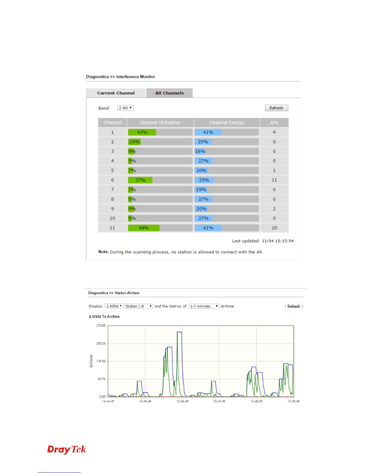Click the 2.4GHz Tx Airtime chart title

(104, 317)
